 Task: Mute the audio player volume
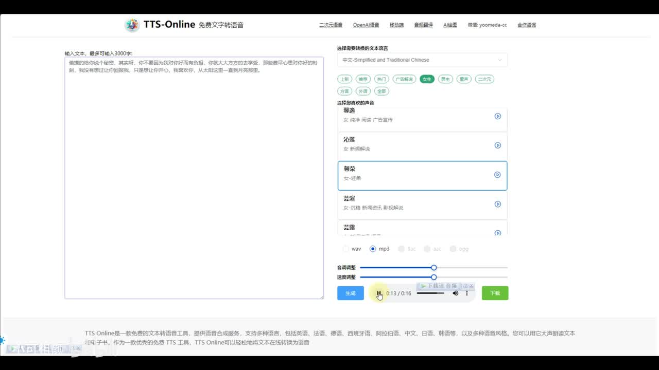point(455,293)
